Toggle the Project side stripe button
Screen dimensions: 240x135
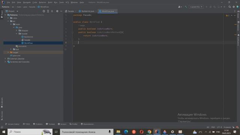1,14
